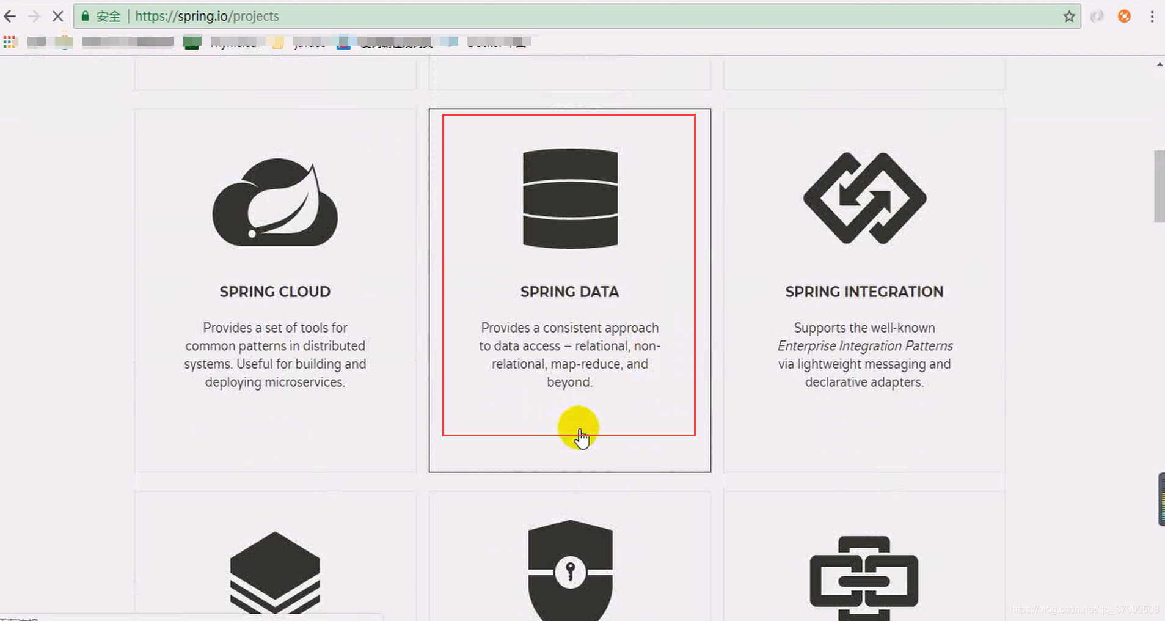Viewport: 1165px width, 621px height.
Task: Click text 'declarative adapters.'
Action: tap(864, 383)
